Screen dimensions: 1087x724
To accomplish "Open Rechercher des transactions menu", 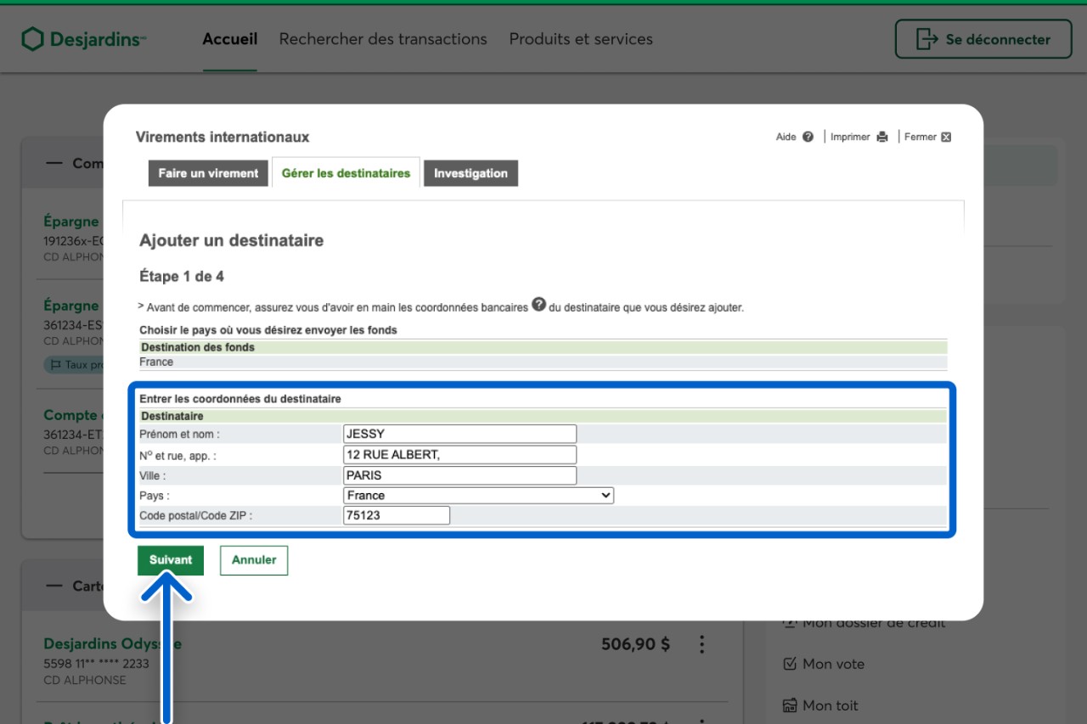I will point(383,39).
